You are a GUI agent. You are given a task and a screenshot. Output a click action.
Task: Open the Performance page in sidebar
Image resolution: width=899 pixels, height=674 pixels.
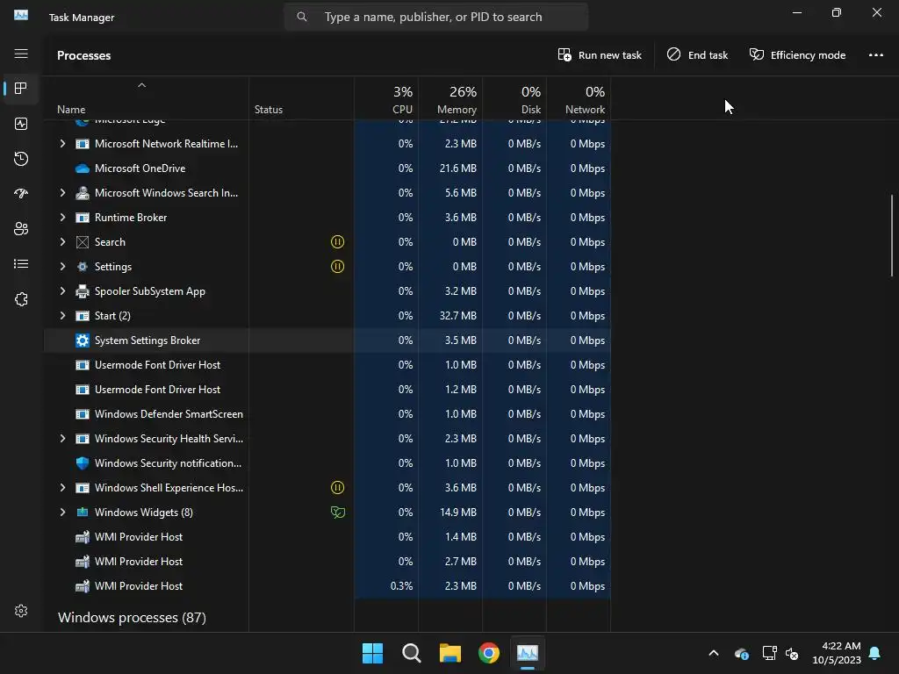tap(21, 124)
